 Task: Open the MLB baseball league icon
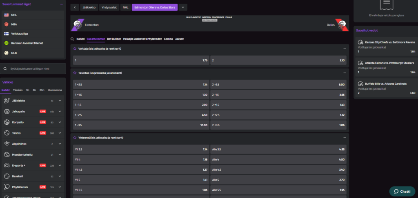(7, 53)
